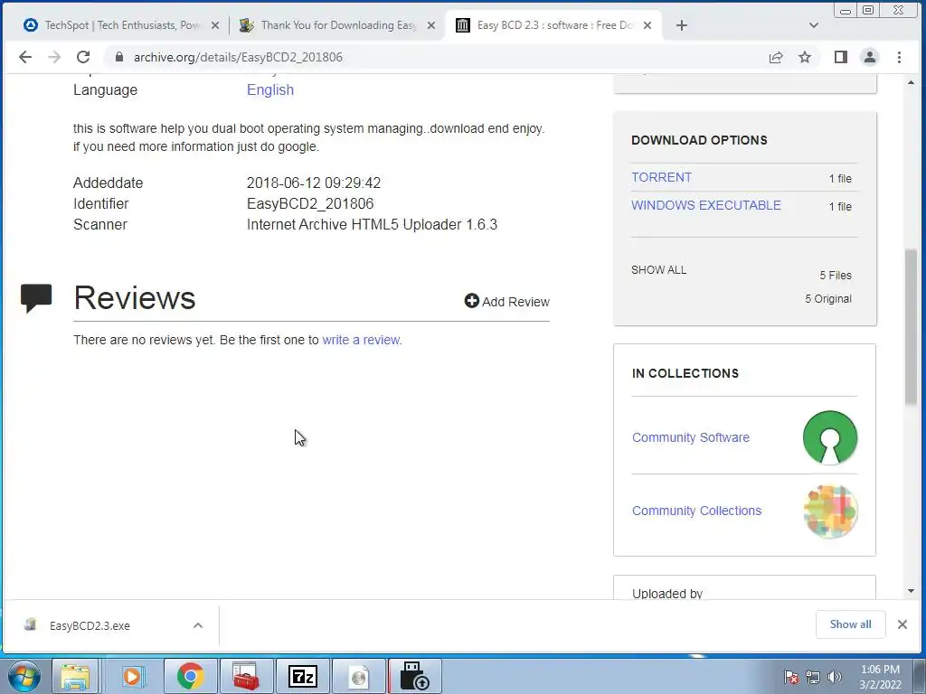926x694 pixels.
Task: Open the disc image taskbar icon
Action: 358,676
